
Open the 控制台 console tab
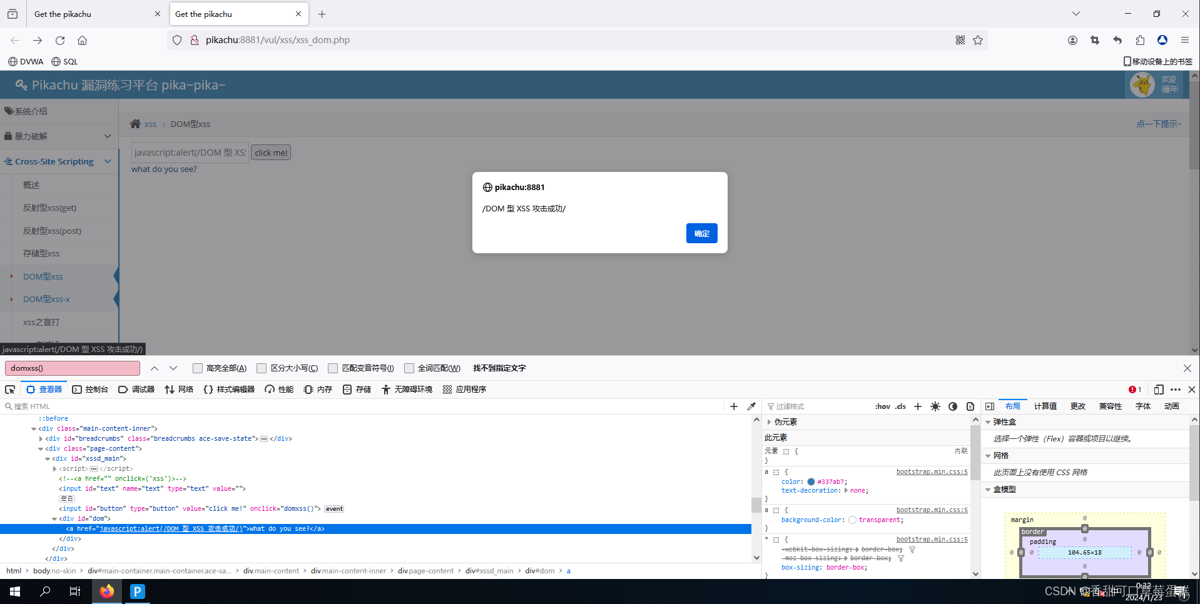pyautogui.click(x=90, y=390)
